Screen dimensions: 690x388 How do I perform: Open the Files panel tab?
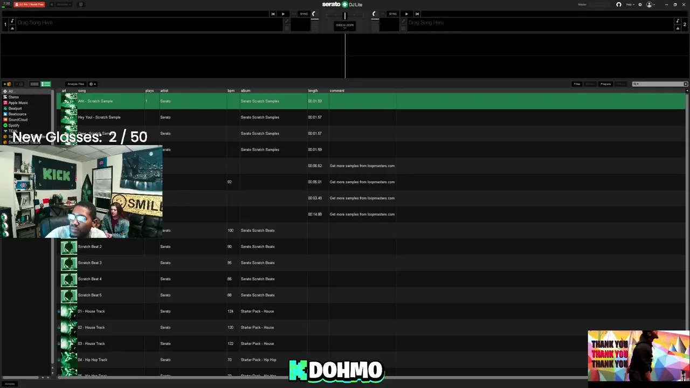(577, 84)
